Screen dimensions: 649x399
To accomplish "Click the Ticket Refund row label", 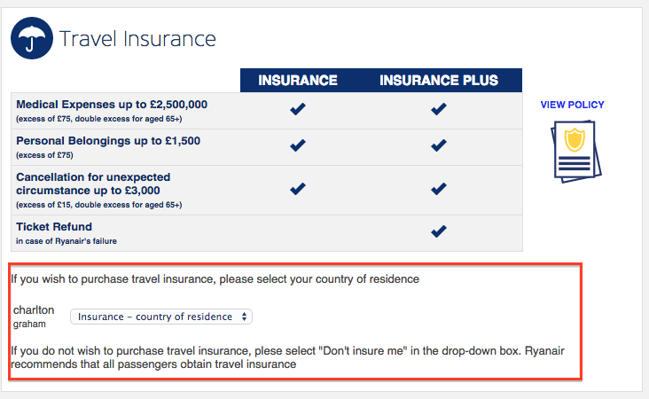I will [54, 227].
